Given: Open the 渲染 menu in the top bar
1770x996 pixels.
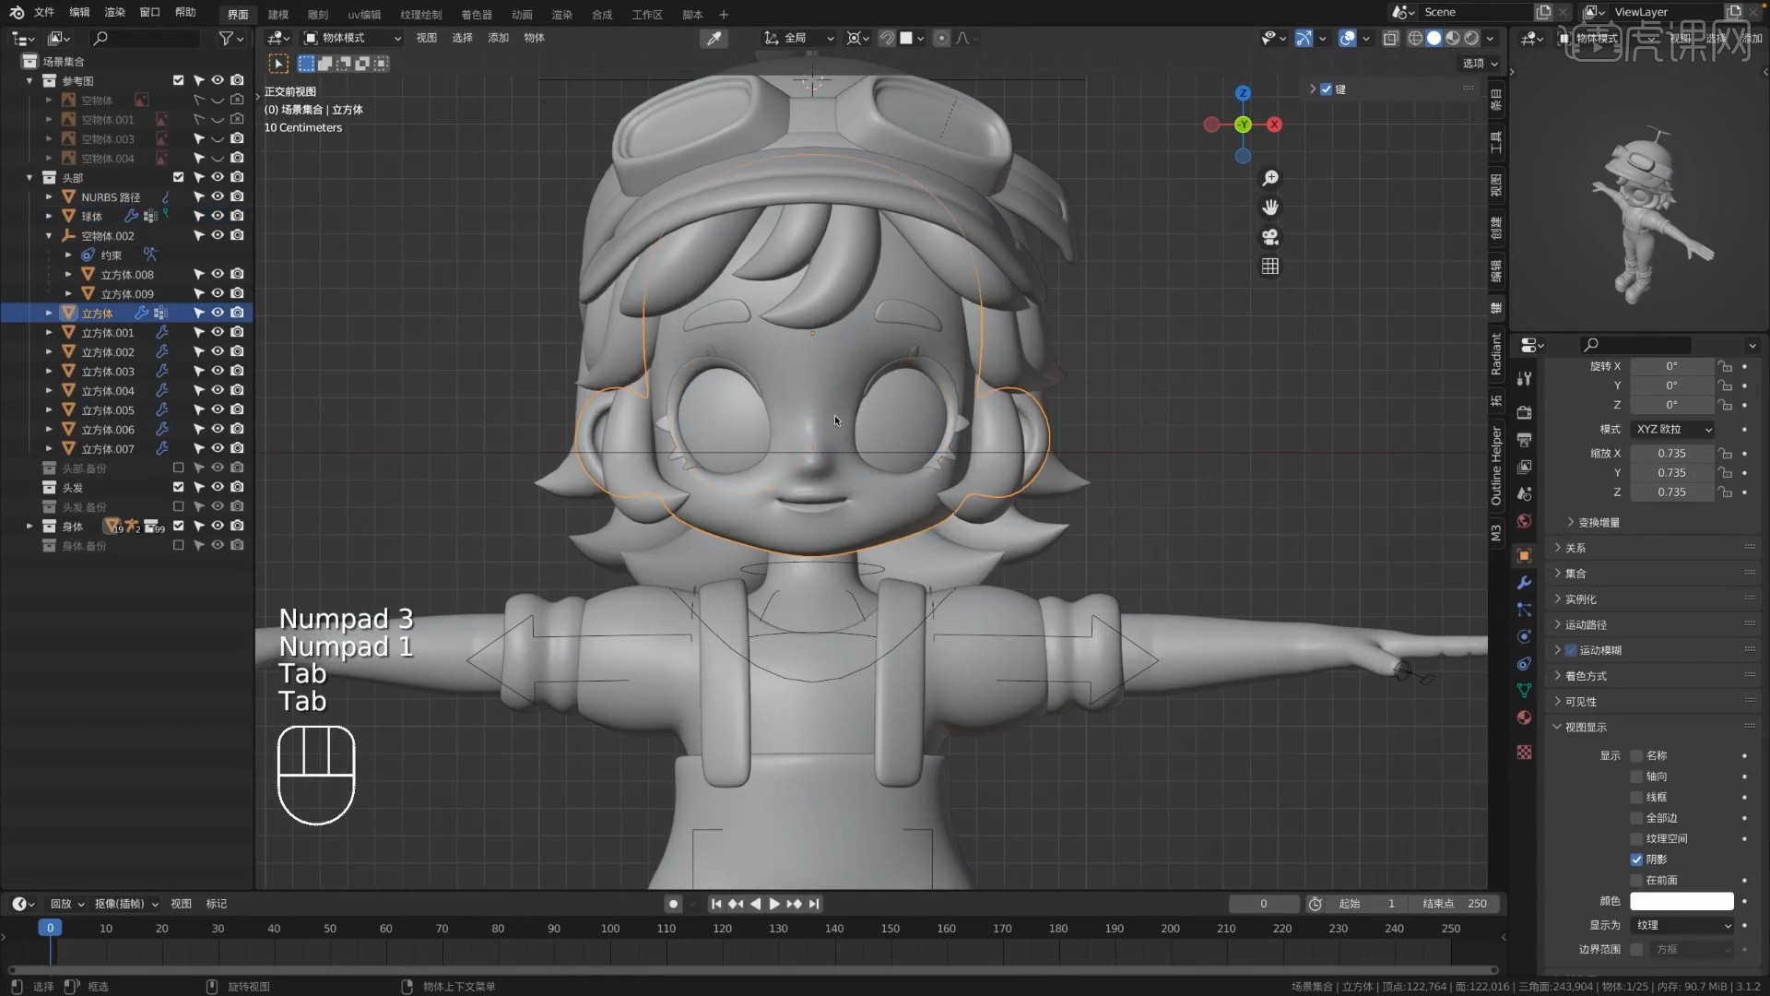Looking at the screenshot, I should point(114,14).
